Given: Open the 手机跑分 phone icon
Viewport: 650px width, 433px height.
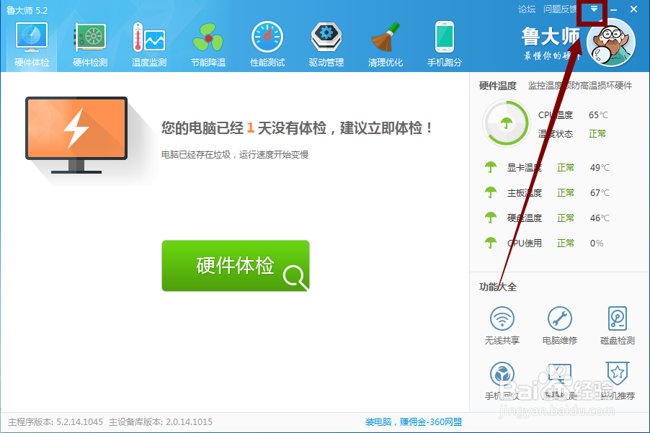Looking at the screenshot, I should (445, 37).
